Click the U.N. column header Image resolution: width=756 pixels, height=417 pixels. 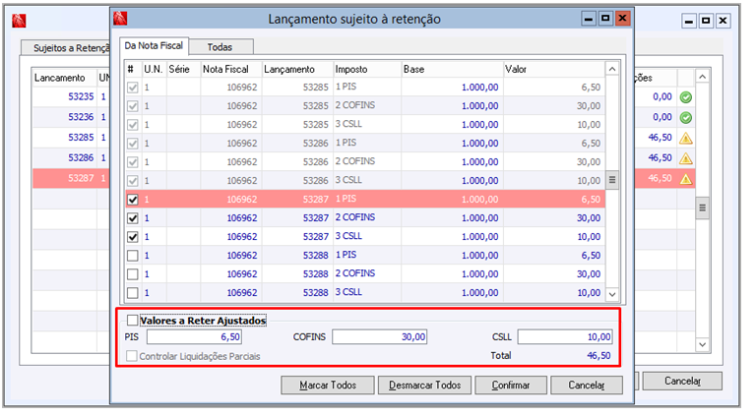pos(154,70)
